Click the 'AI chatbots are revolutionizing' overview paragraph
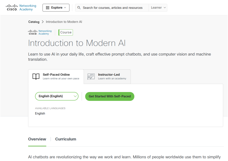 click(124, 157)
